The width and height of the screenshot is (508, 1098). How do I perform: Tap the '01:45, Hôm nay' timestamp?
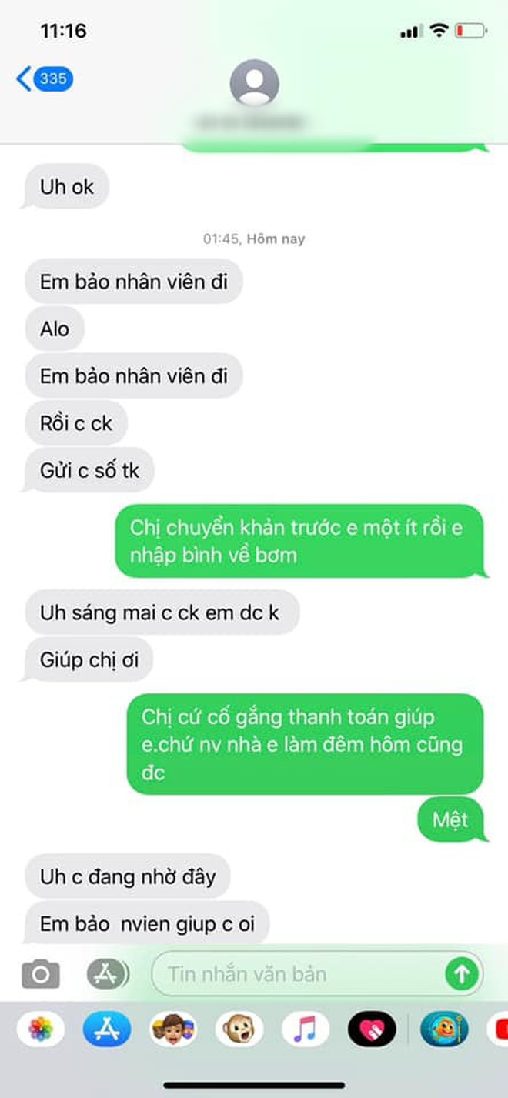(x=254, y=239)
